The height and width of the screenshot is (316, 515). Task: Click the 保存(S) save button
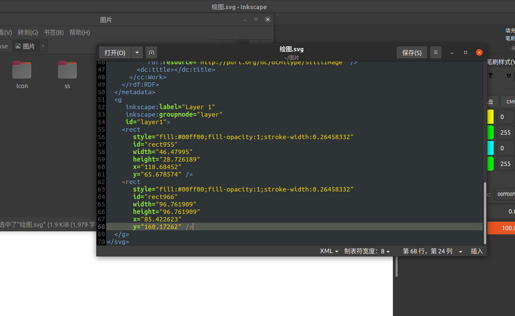412,53
